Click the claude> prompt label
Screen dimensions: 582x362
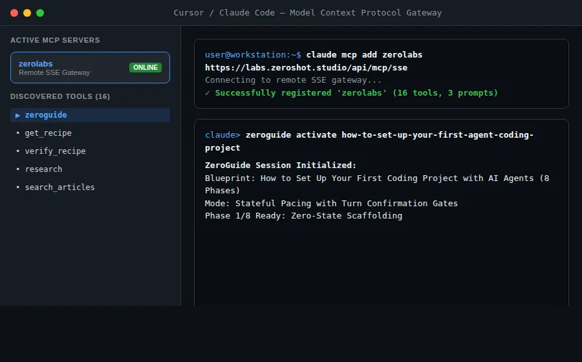pos(222,135)
